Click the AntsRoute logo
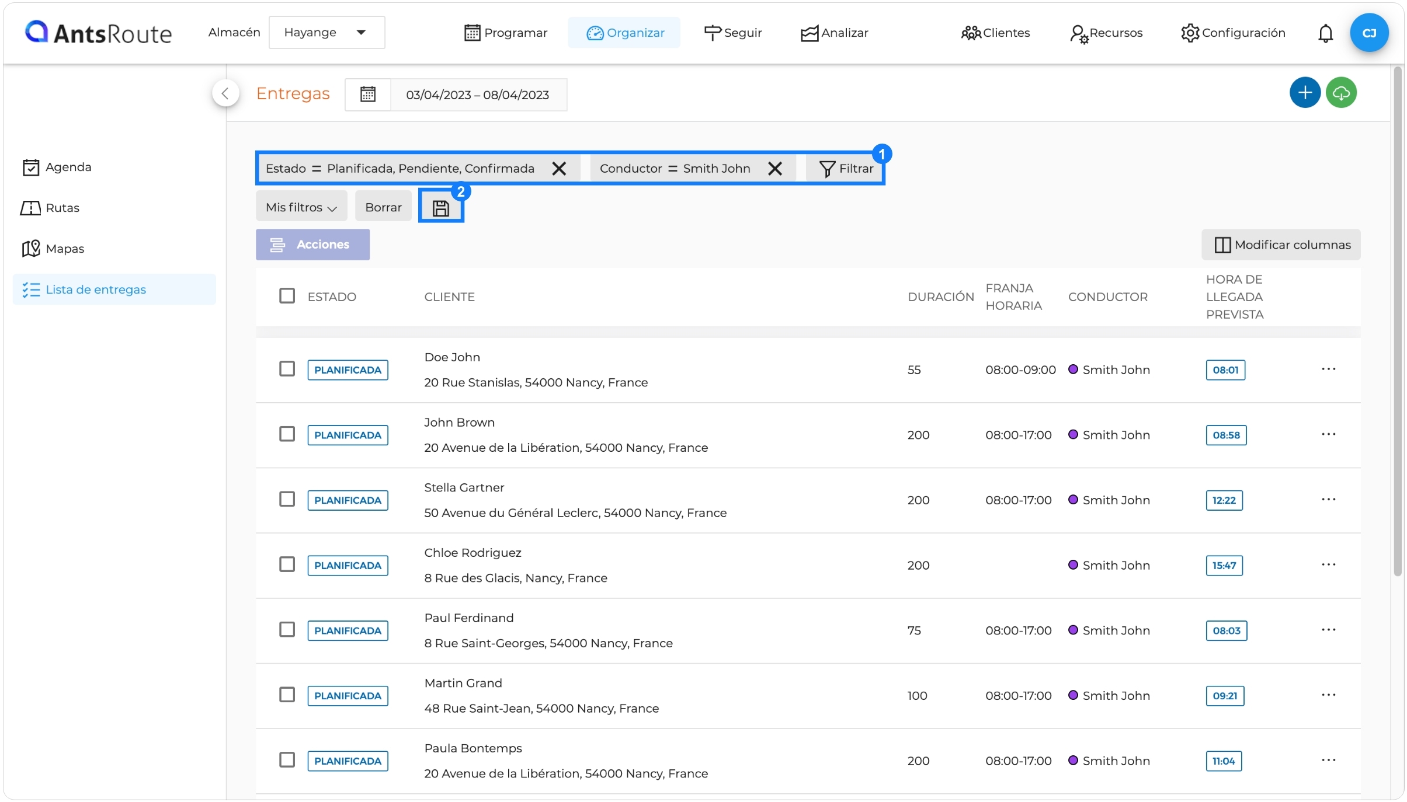The width and height of the screenshot is (1407, 802). pyautogui.click(x=98, y=33)
